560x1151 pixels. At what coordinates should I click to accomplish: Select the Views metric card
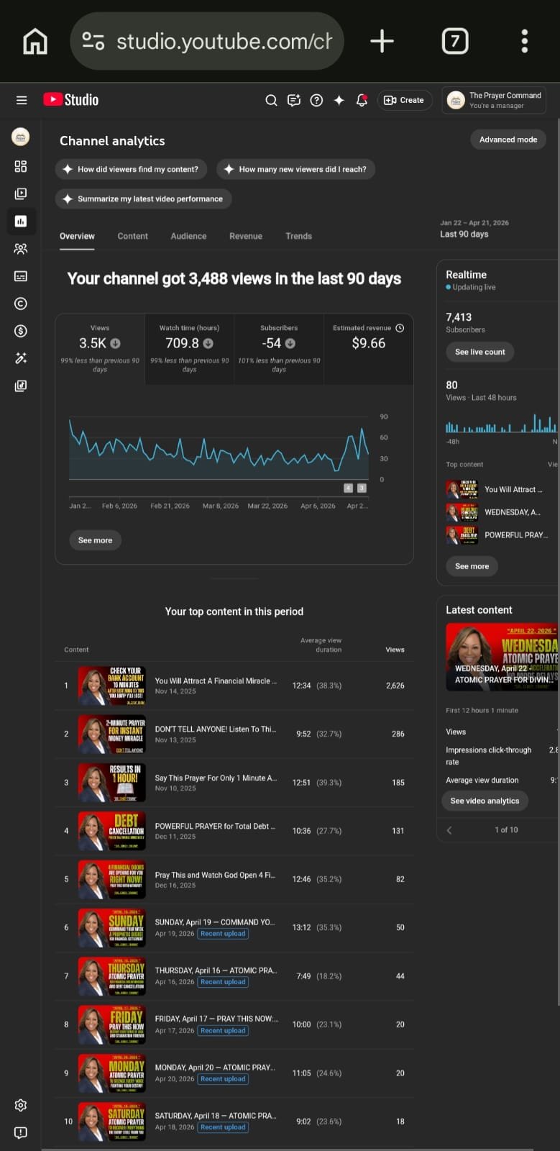click(x=100, y=349)
